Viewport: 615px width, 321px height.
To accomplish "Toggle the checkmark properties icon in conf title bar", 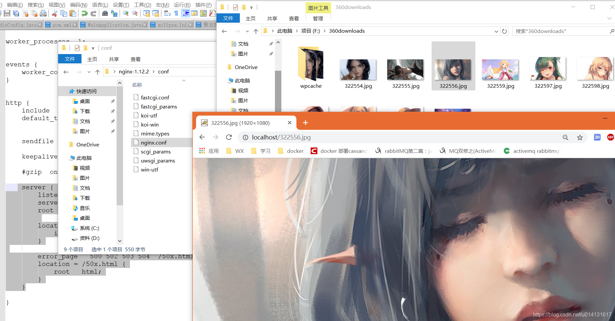I will click(x=77, y=48).
